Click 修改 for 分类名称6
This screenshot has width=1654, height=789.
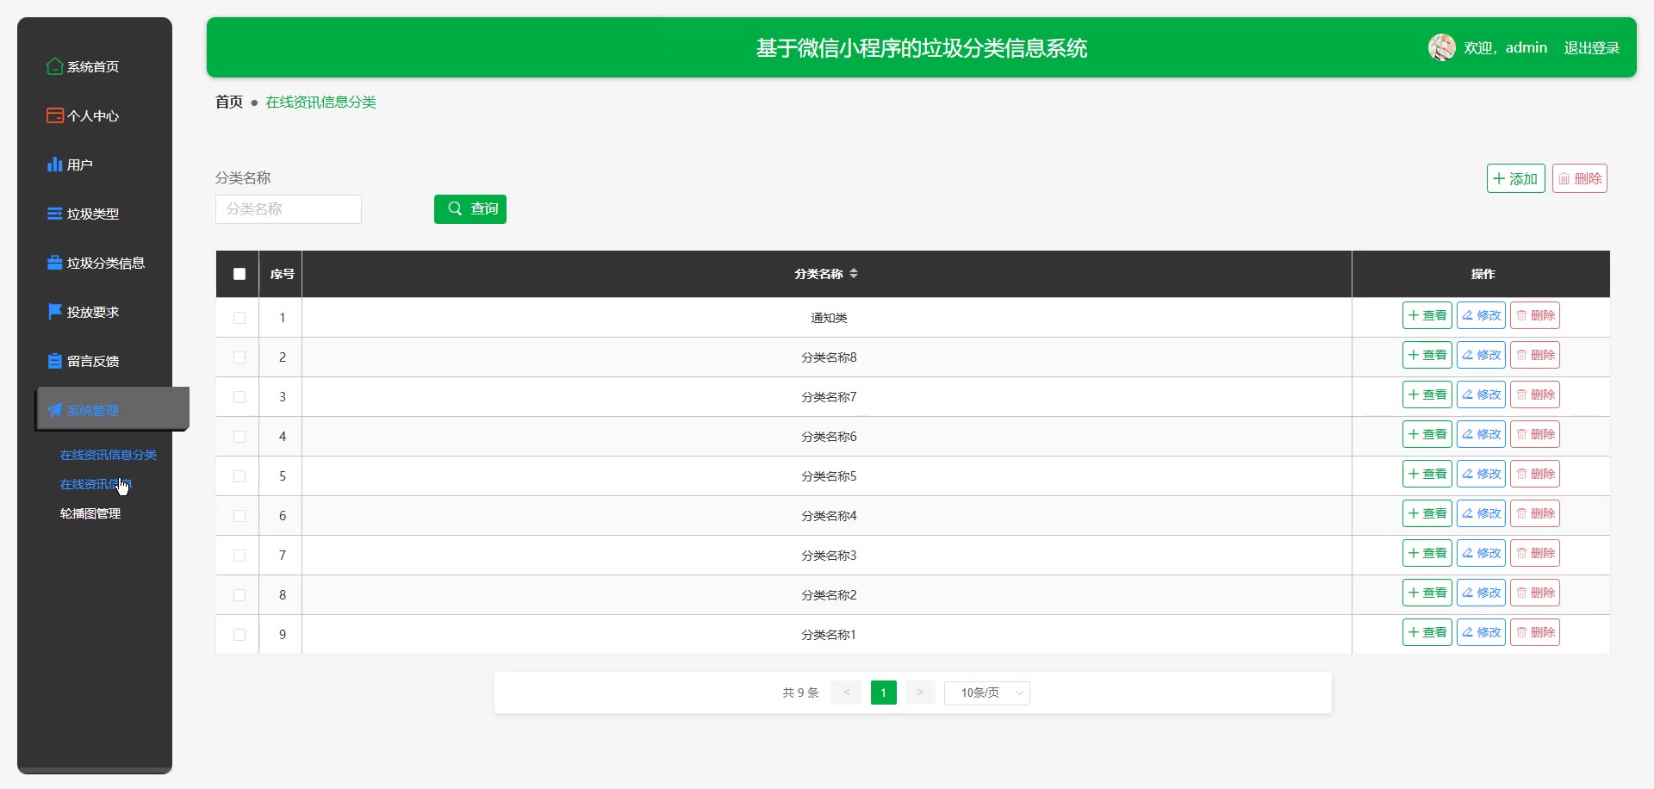pos(1482,434)
